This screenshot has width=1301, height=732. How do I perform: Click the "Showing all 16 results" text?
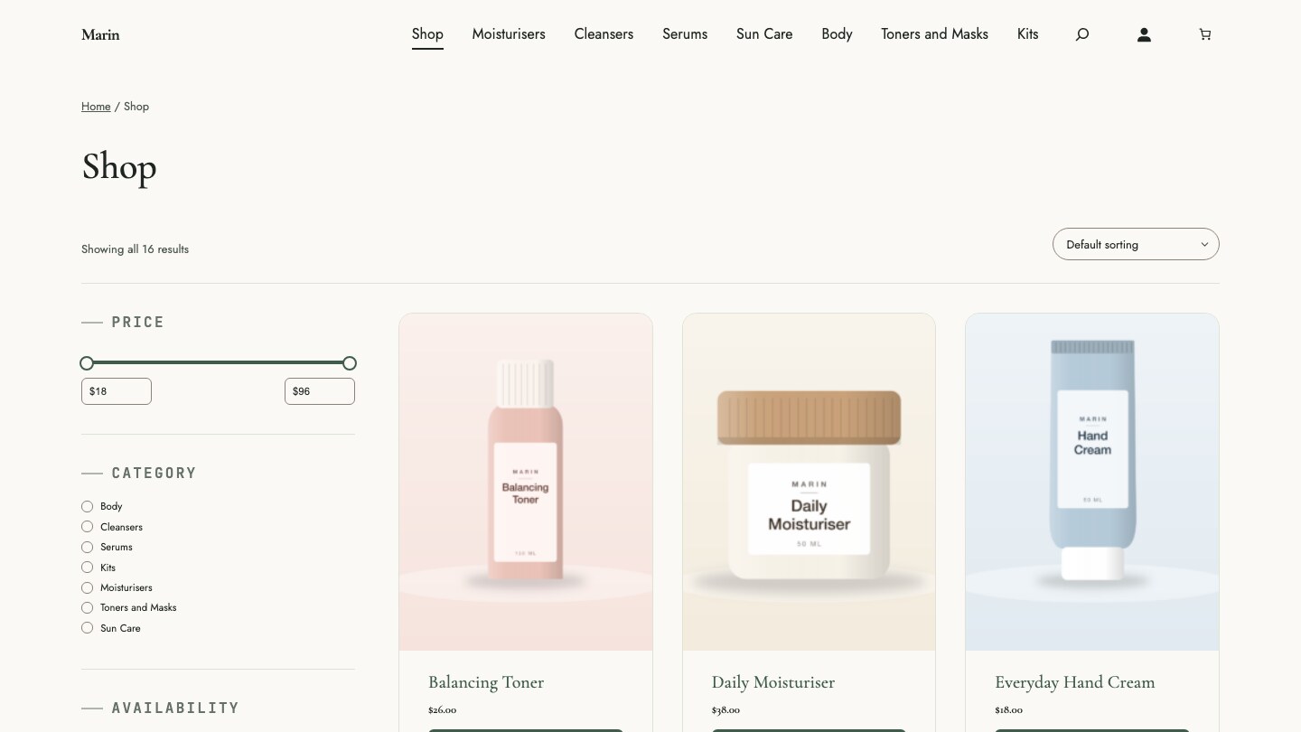[135, 249]
